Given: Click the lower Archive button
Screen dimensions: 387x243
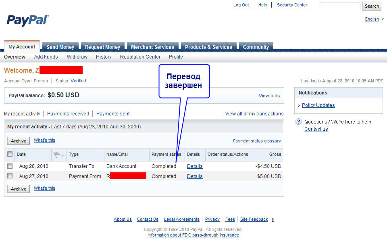Looking at the screenshot, I should point(19,189).
